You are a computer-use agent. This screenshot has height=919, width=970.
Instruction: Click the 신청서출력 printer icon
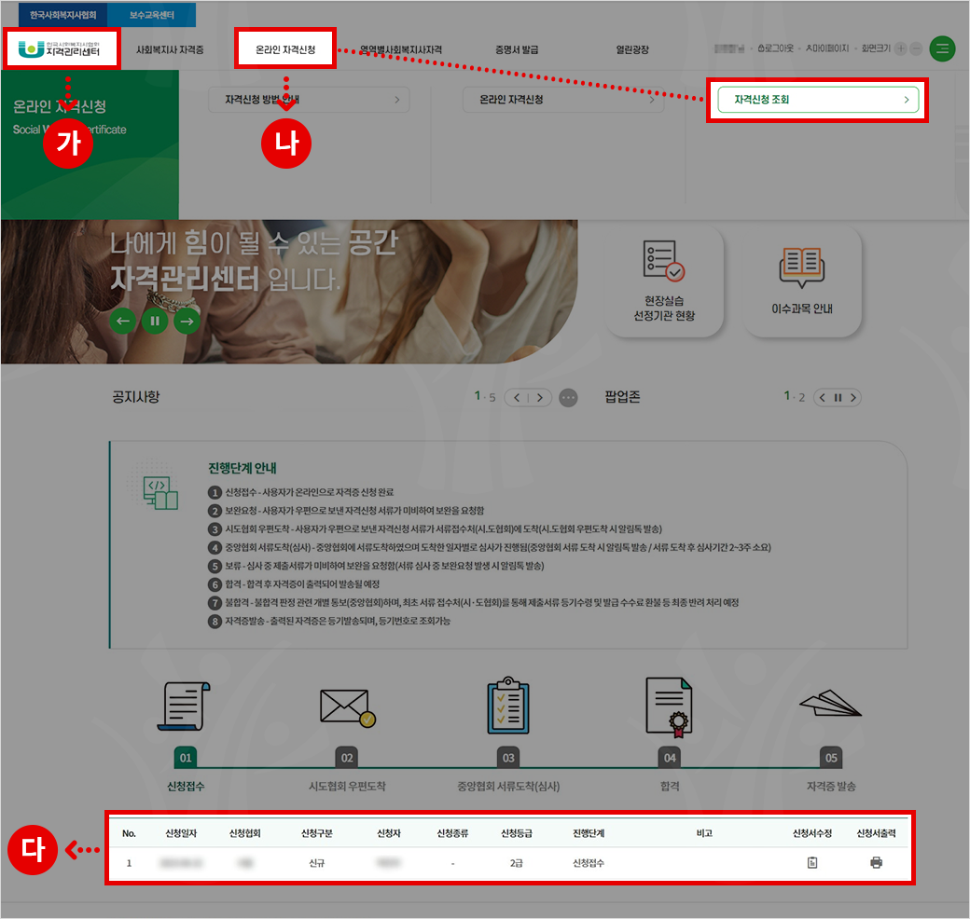pos(876,863)
